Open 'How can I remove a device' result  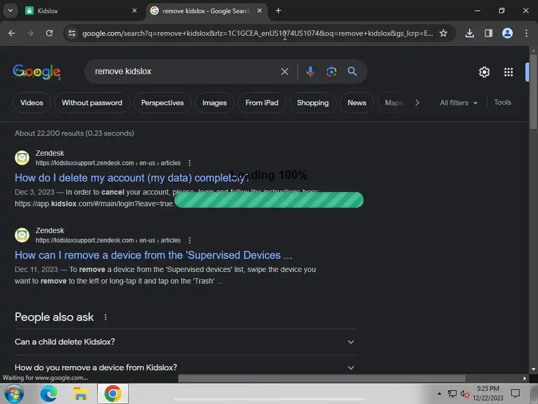[x=153, y=255]
